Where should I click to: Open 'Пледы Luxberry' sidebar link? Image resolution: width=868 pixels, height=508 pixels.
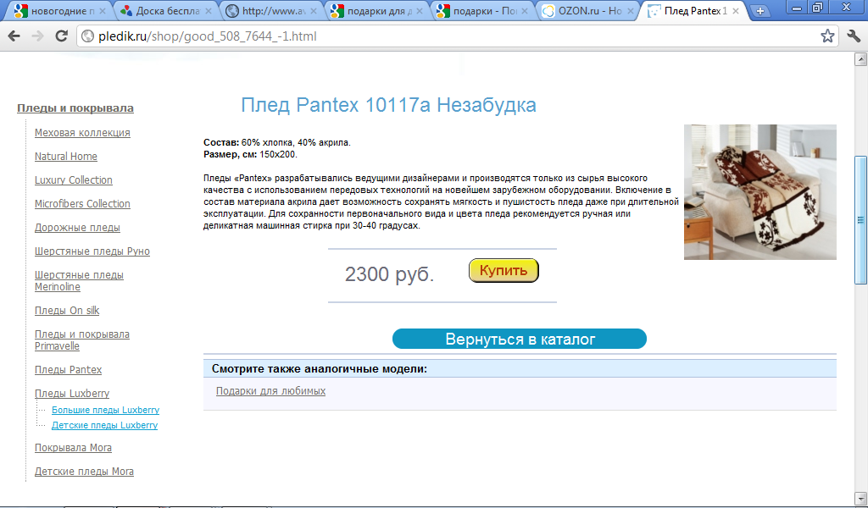click(x=72, y=394)
